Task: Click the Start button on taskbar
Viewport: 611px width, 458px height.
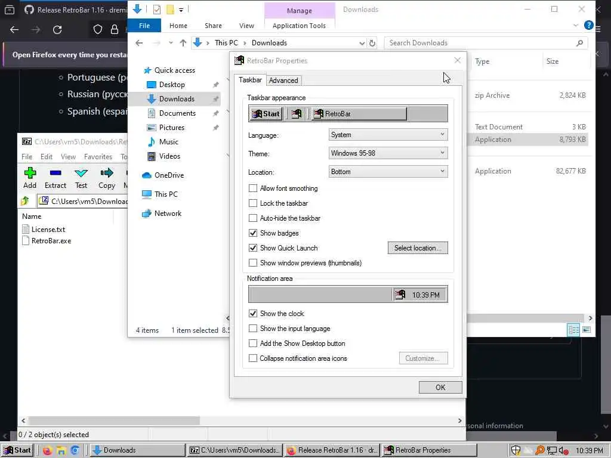Action: [x=17, y=450]
